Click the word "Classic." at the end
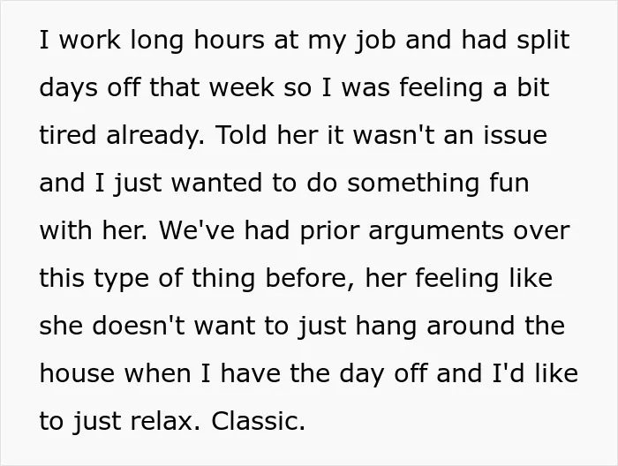The image size is (618, 466). 258,420
